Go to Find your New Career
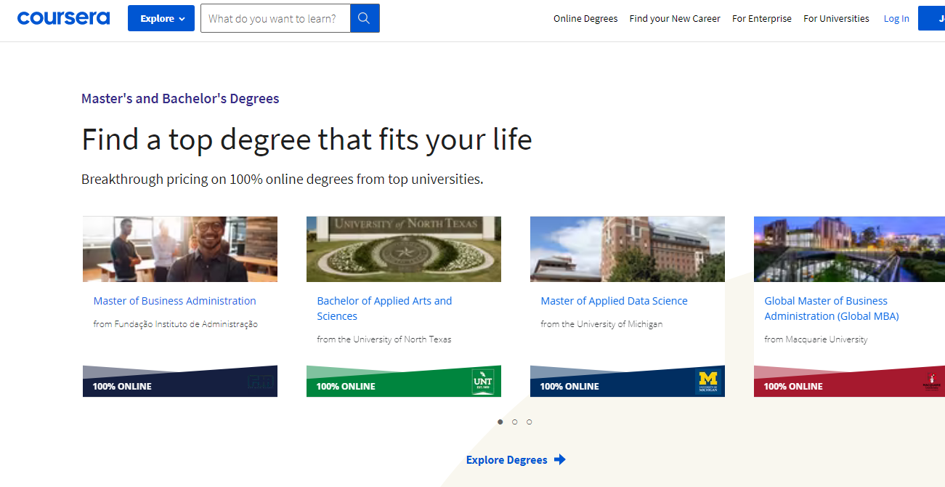 coord(675,19)
